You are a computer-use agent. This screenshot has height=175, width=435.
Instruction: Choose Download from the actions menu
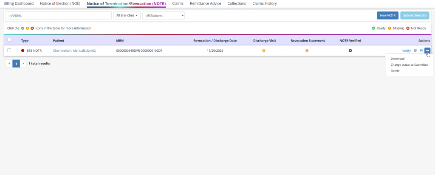tap(397, 58)
